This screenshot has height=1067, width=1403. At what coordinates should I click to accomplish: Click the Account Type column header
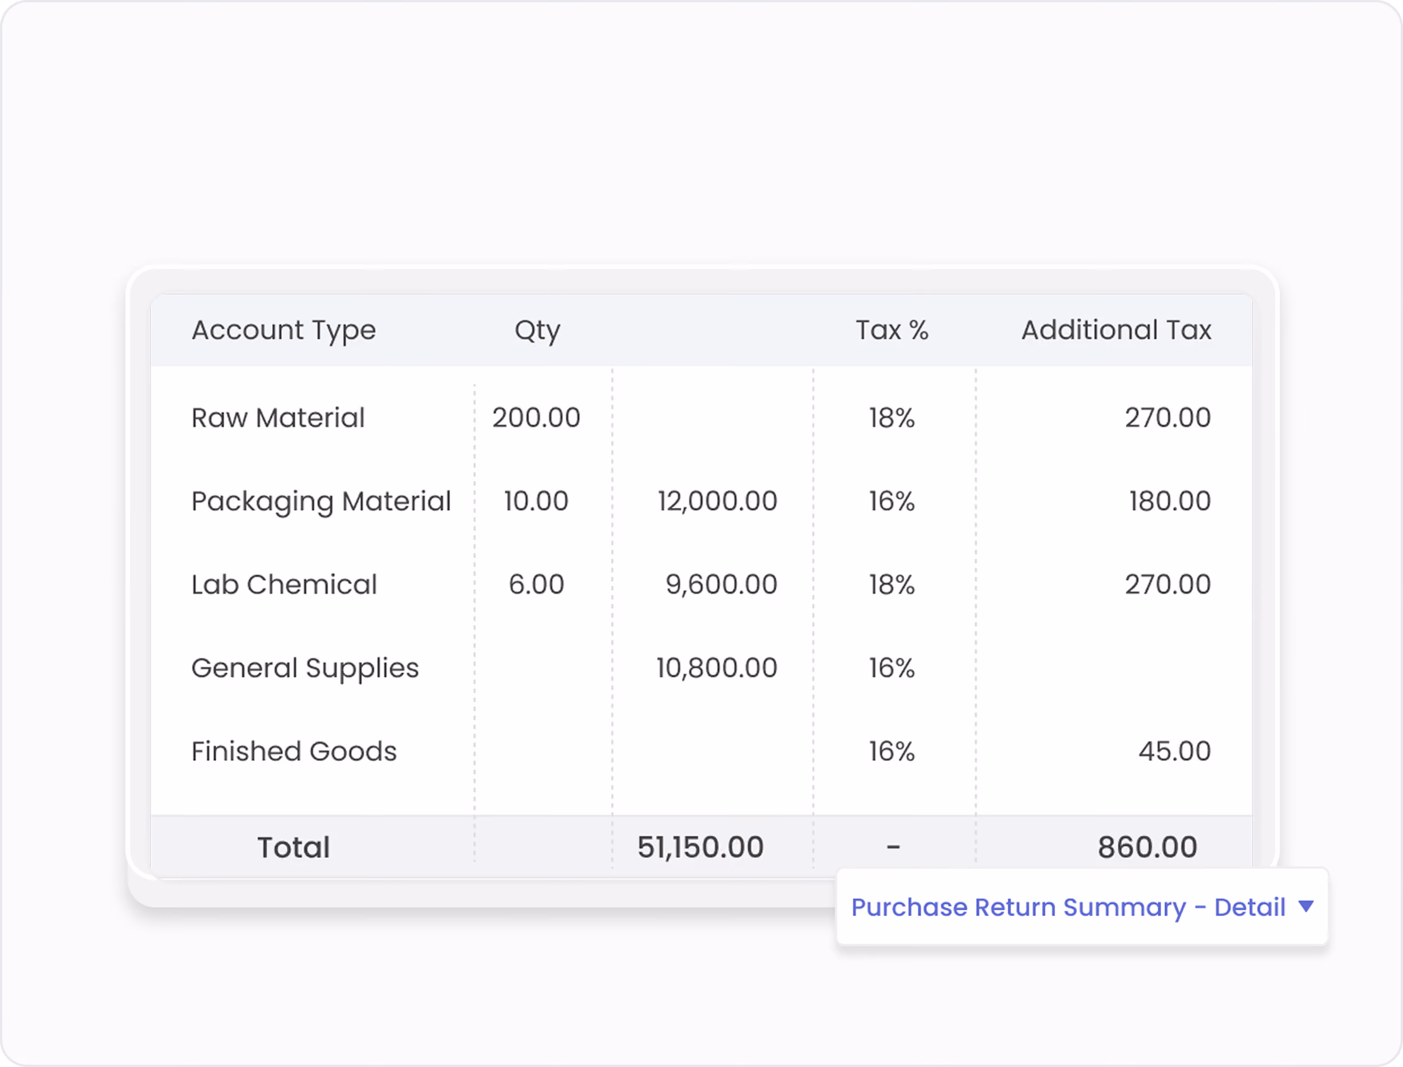284,330
